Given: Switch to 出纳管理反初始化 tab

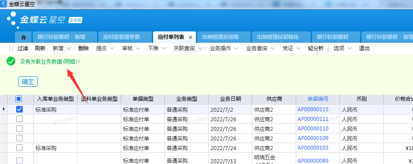Looking at the screenshot, I should coord(281,37).
